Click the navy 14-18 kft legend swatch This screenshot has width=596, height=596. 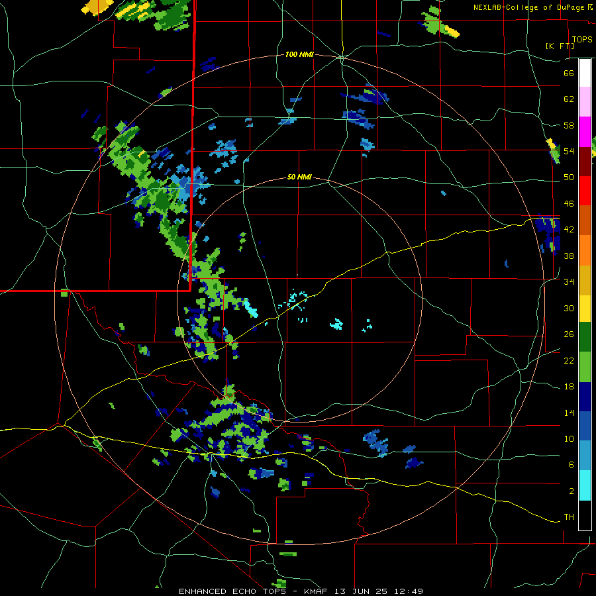(585, 397)
